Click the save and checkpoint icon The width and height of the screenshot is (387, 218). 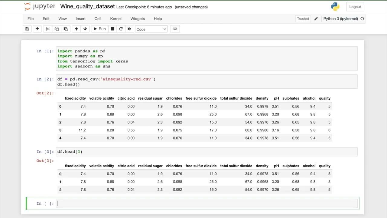coord(27,29)
